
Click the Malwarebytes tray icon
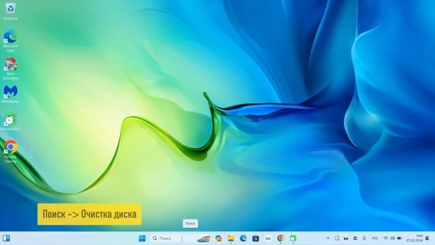[x=346, y=238]
